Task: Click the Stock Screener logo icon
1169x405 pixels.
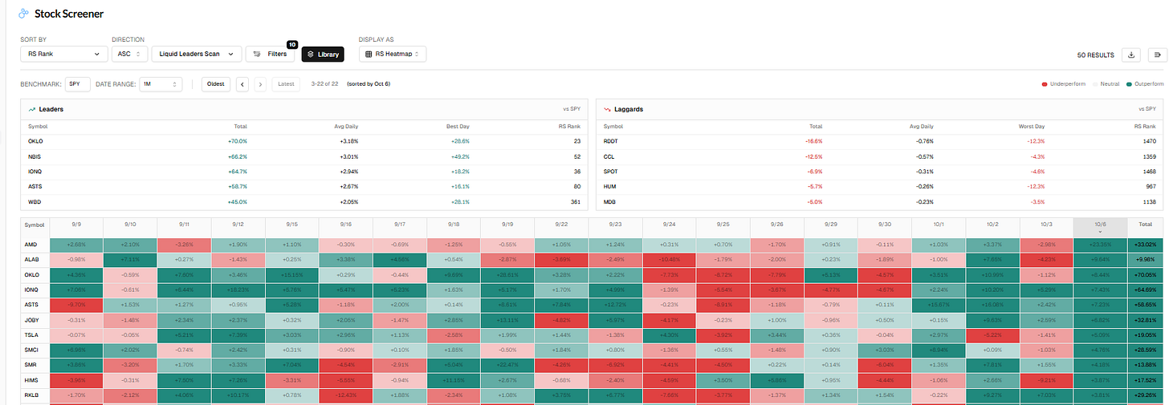Action: [24, 14]
